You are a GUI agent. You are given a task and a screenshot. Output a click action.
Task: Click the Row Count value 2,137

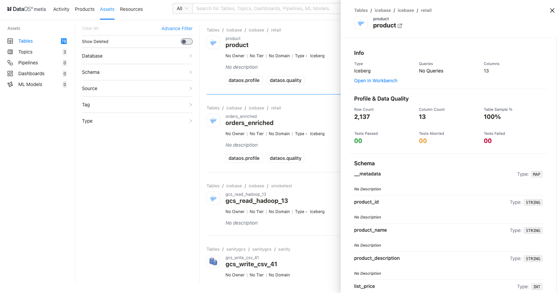pyautogui.click(x=362, y=117)
